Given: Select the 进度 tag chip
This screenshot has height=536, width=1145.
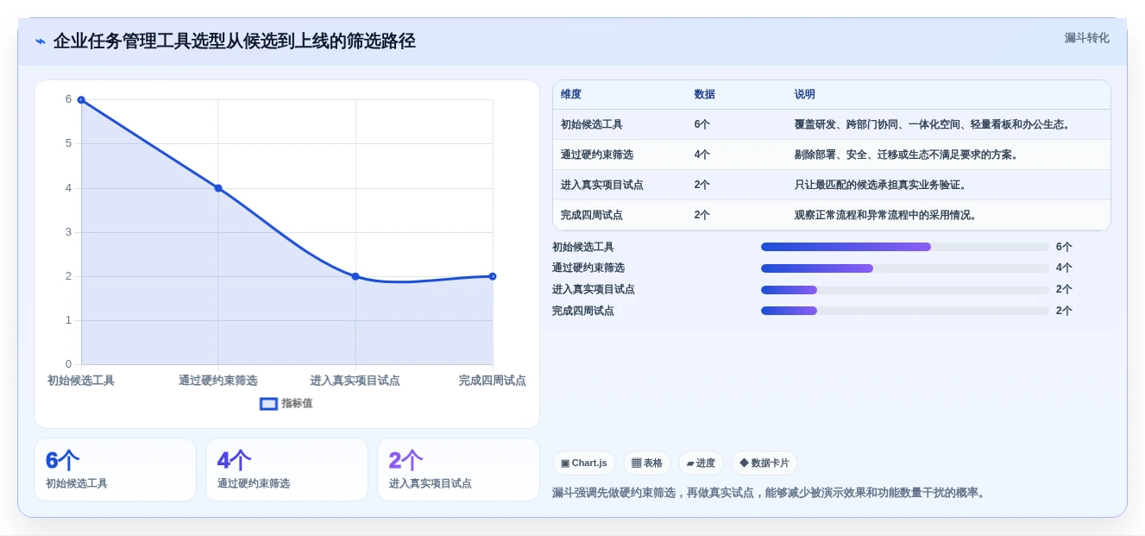Looking at the screenshot, I should click(701, 463).
